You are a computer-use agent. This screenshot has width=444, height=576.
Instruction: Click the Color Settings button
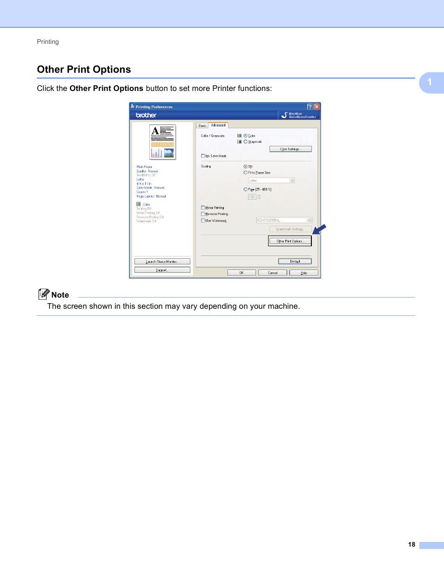[290, 149]
